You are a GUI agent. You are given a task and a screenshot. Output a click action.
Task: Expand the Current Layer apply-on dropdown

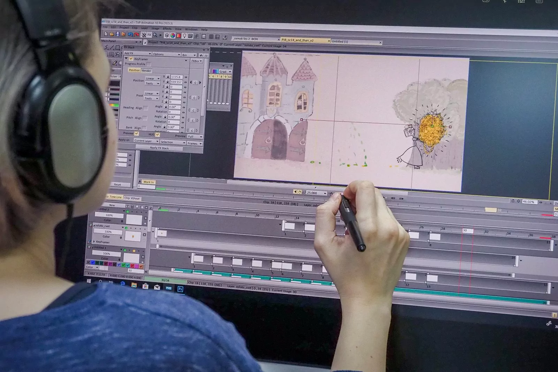[x=146, y=141]
